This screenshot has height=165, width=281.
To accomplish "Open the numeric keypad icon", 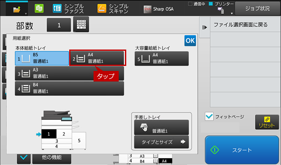I will coord(81,24).
